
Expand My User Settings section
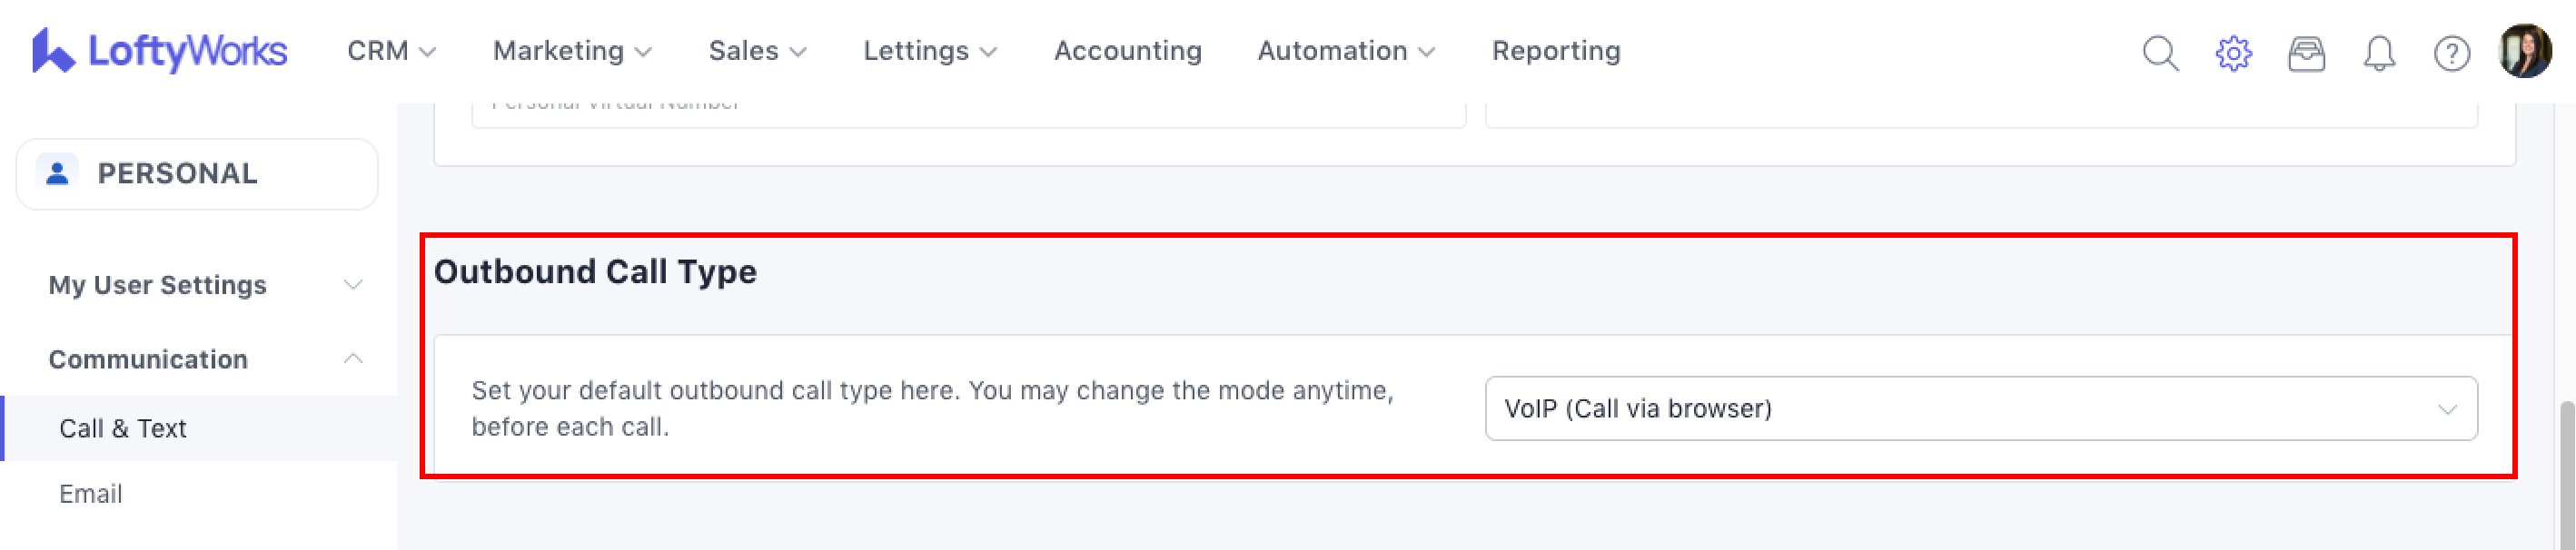point(205,285)
